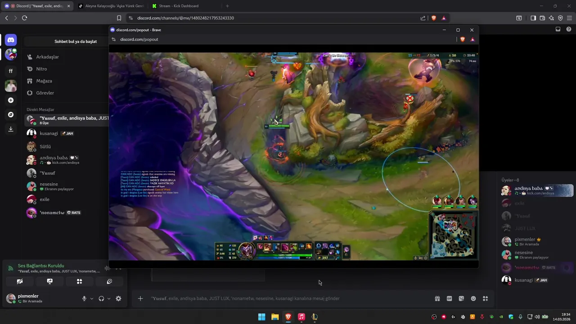Click Brave Rewards triangle in main window
Viewport: 576px width, 324px height.
444,18
